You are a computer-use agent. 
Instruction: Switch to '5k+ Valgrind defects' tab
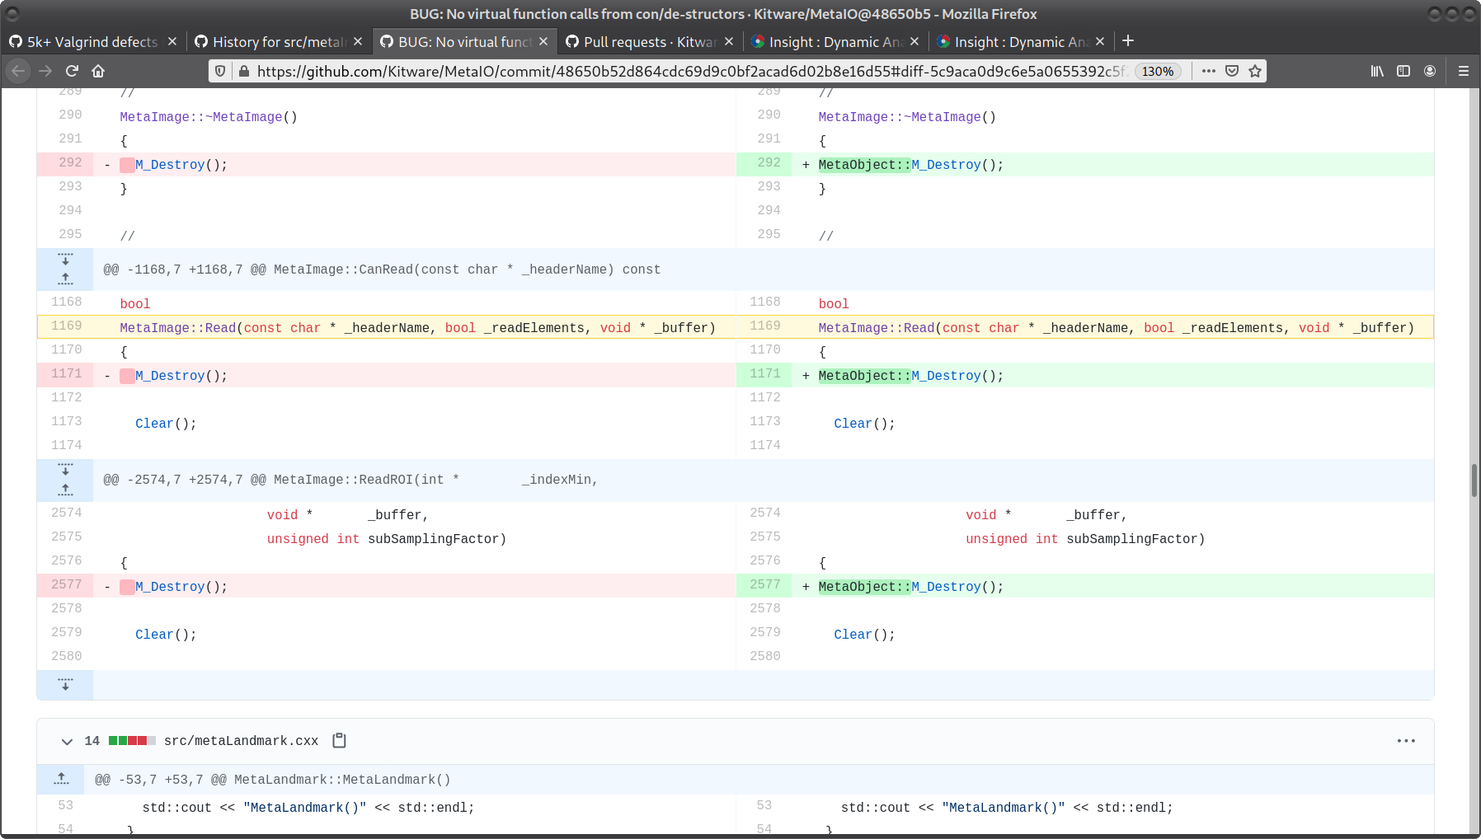point(92,41)
